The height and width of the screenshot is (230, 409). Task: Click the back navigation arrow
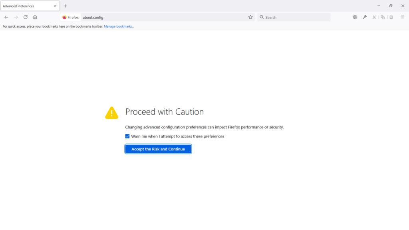6,17
